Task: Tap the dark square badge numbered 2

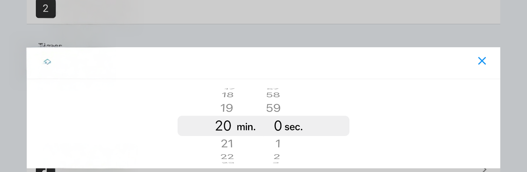Action: 46,8
